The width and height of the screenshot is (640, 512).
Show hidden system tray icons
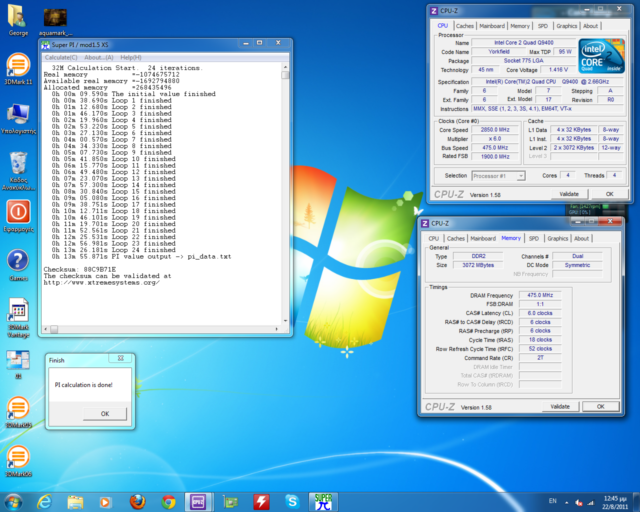(x=566, y=502)
